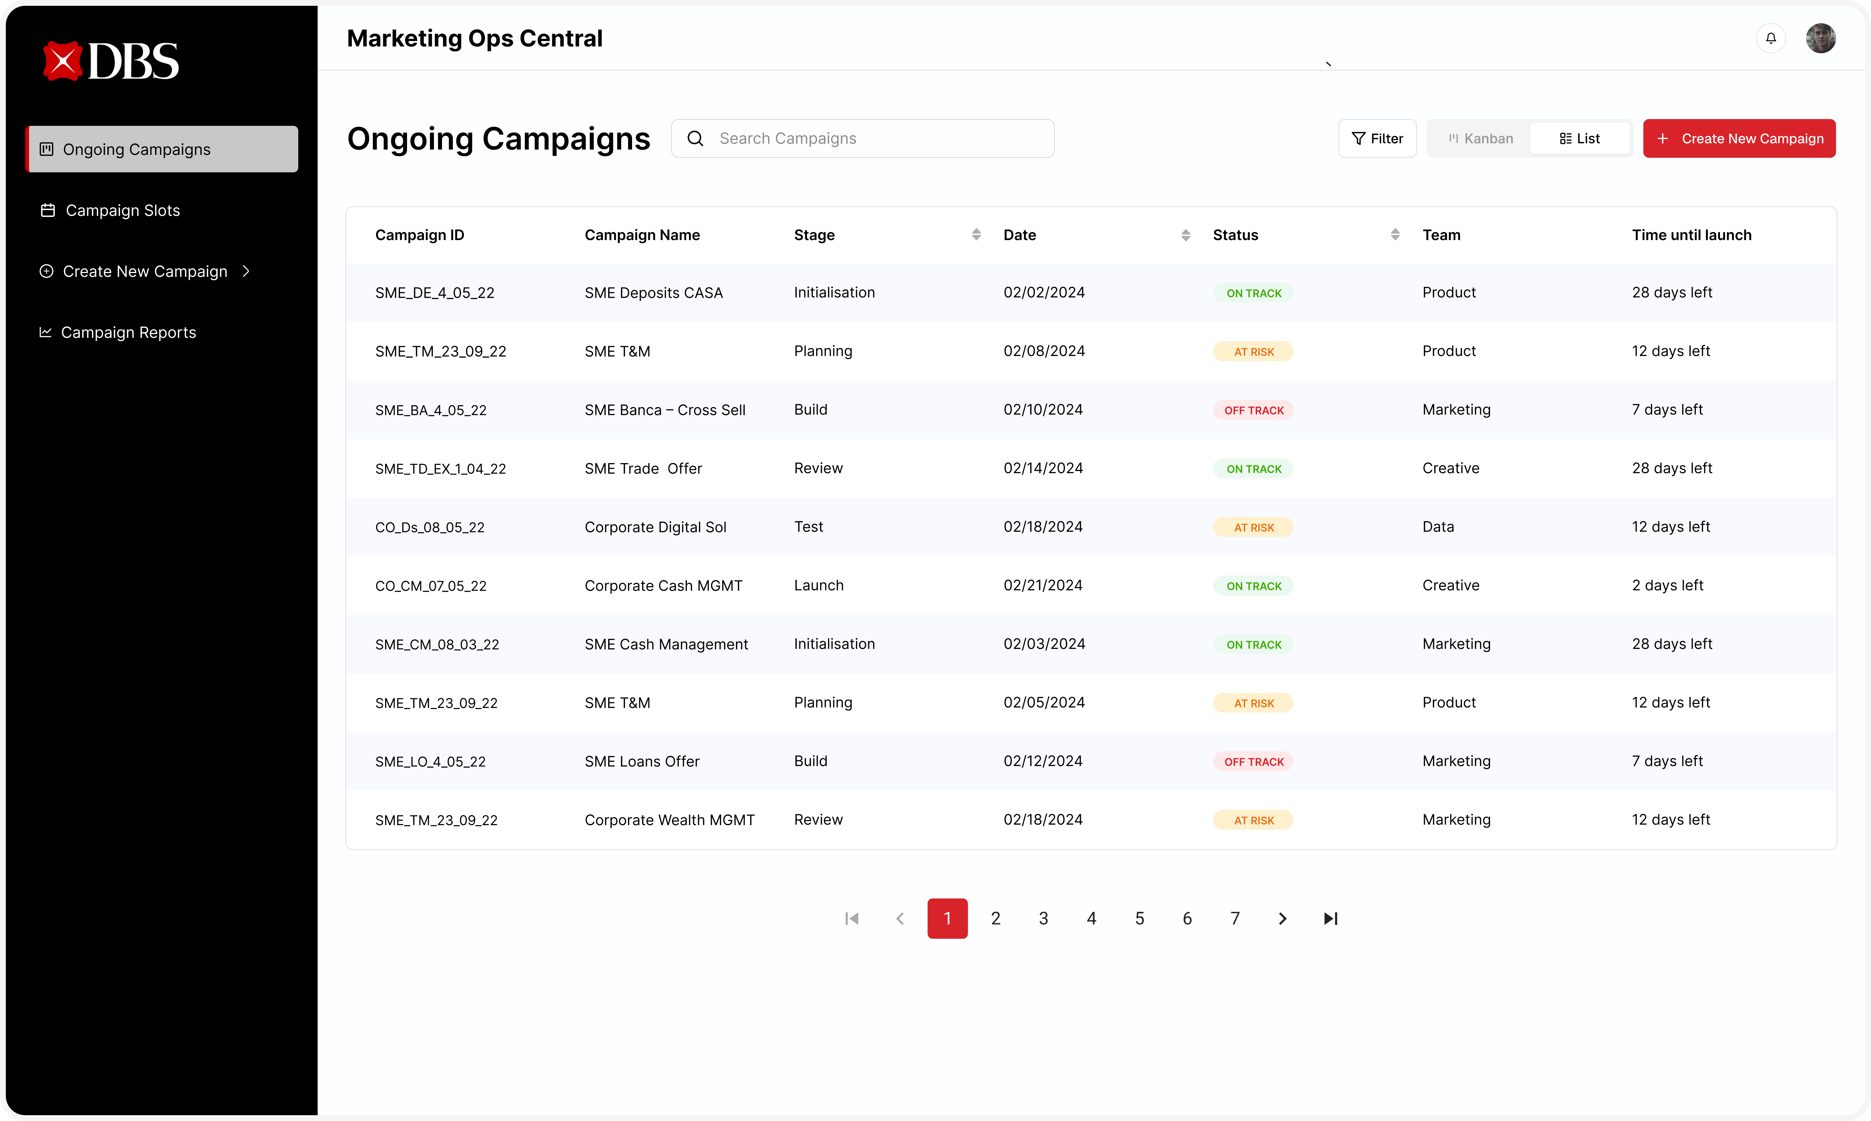This screenshot has height=1121, width=1871.
Task: Sort table by Date column
Action: [1186, 235]
